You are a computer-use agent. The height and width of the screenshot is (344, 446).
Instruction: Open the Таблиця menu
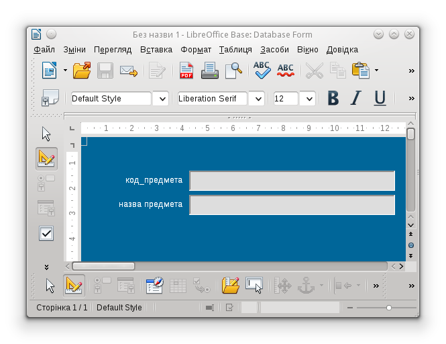pyautogui.click(x=235, y=50)
